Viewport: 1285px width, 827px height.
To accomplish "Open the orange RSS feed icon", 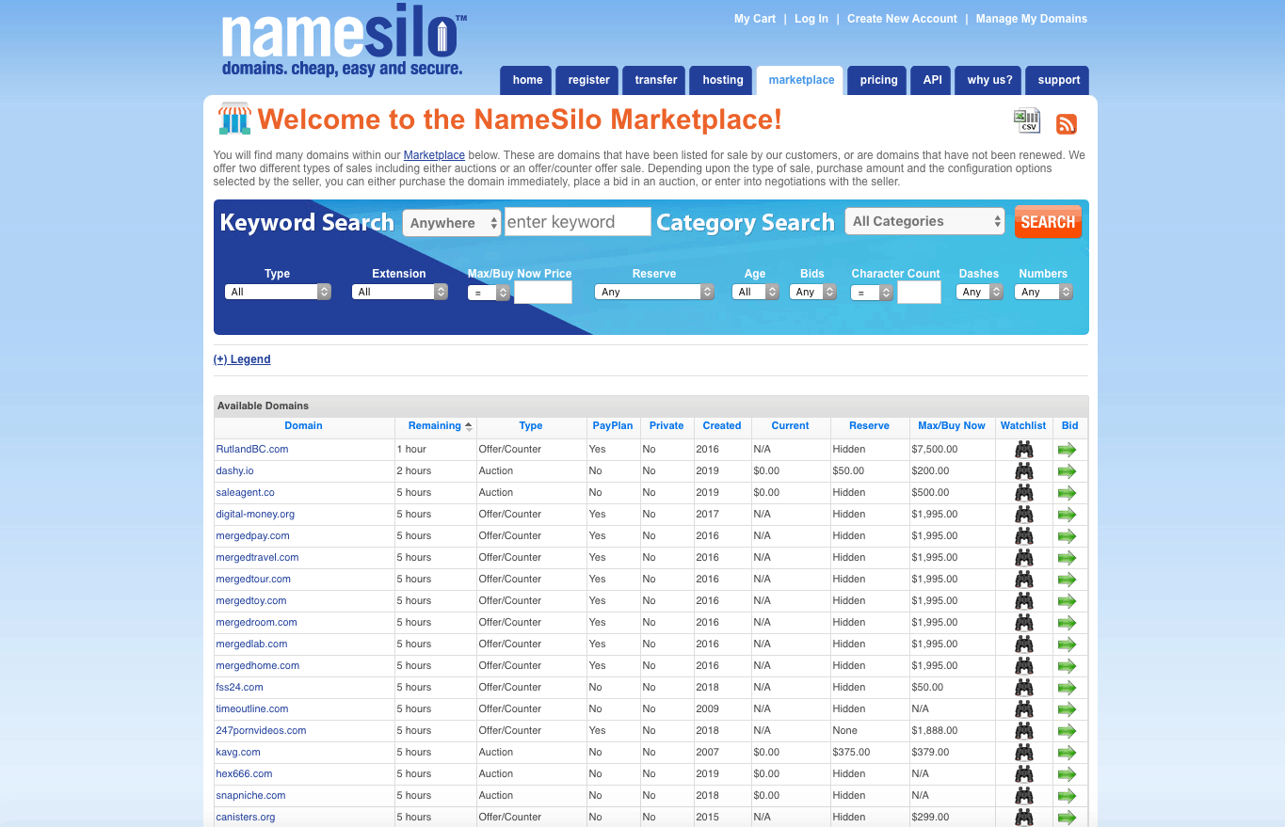I will tap(1066, 124).
